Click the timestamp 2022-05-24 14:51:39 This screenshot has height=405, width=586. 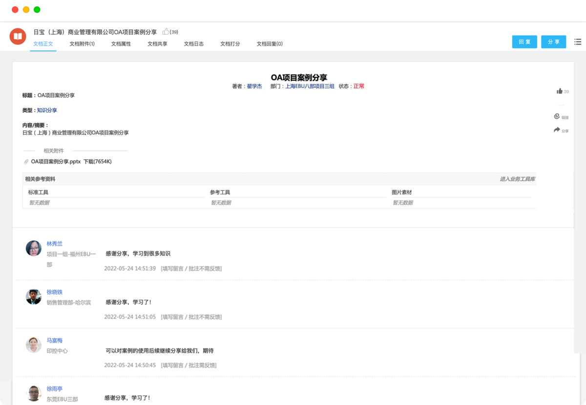point(130,268)
